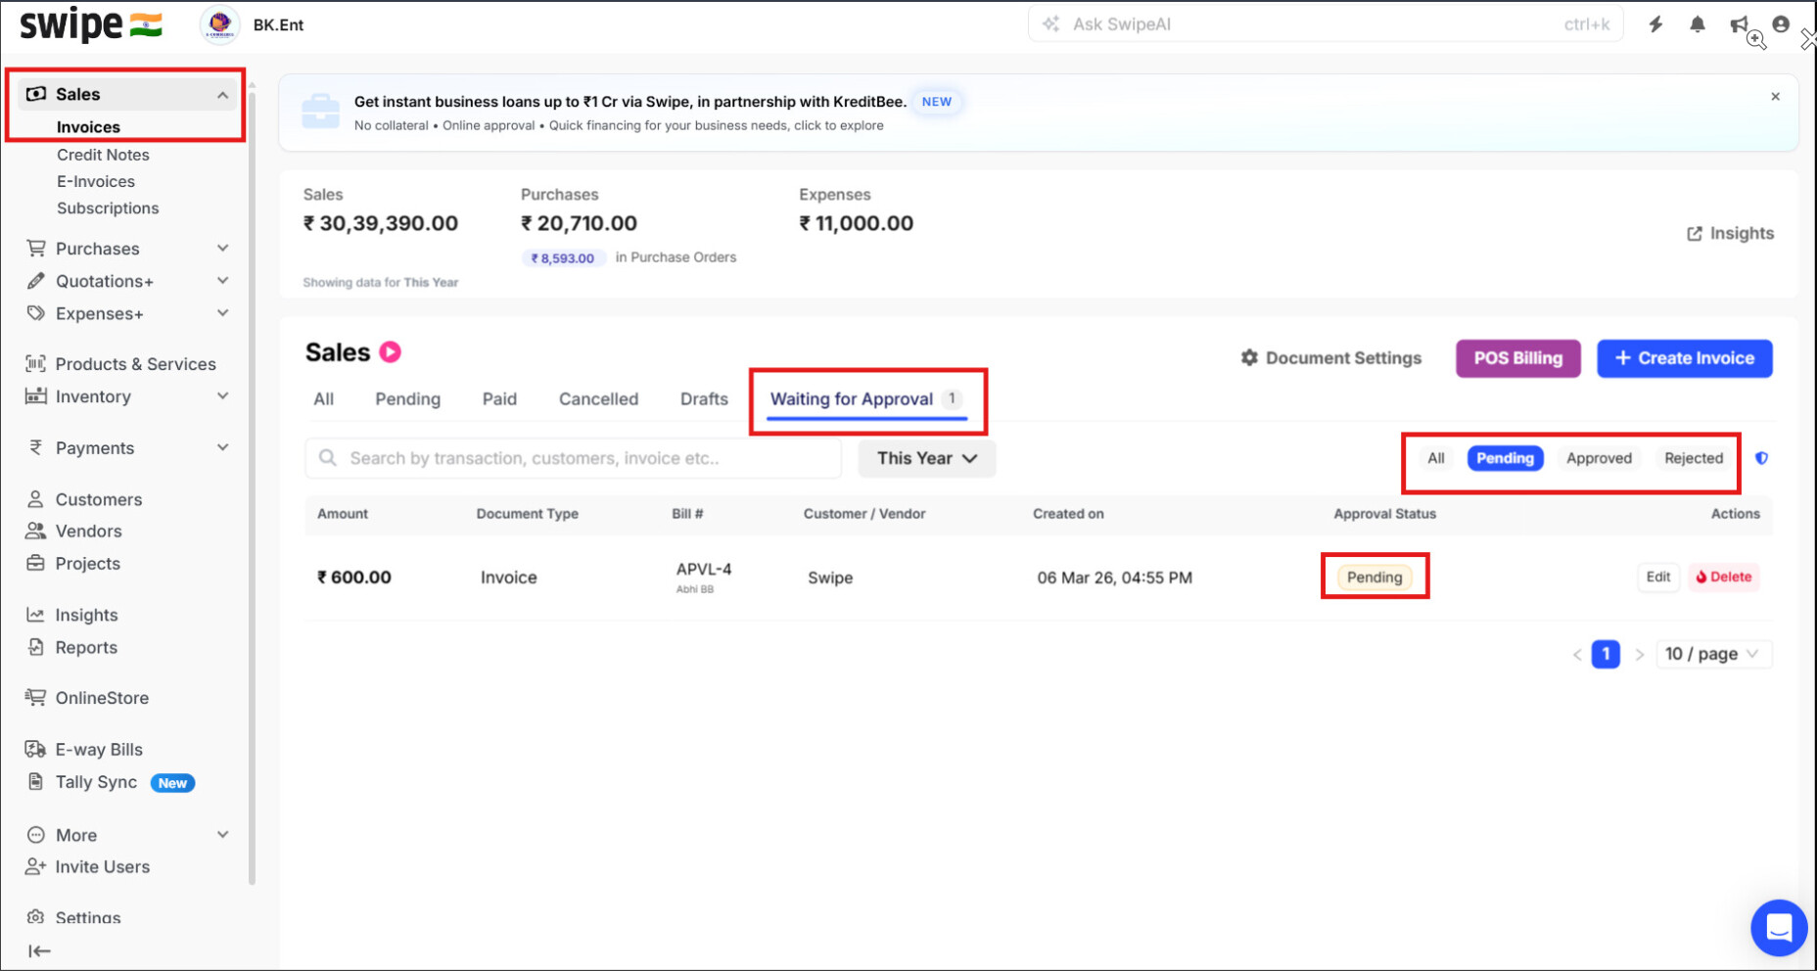Click the invoice search input field
The width and height of the screenshot is (1817, 971).
click(x=578, y=458)
